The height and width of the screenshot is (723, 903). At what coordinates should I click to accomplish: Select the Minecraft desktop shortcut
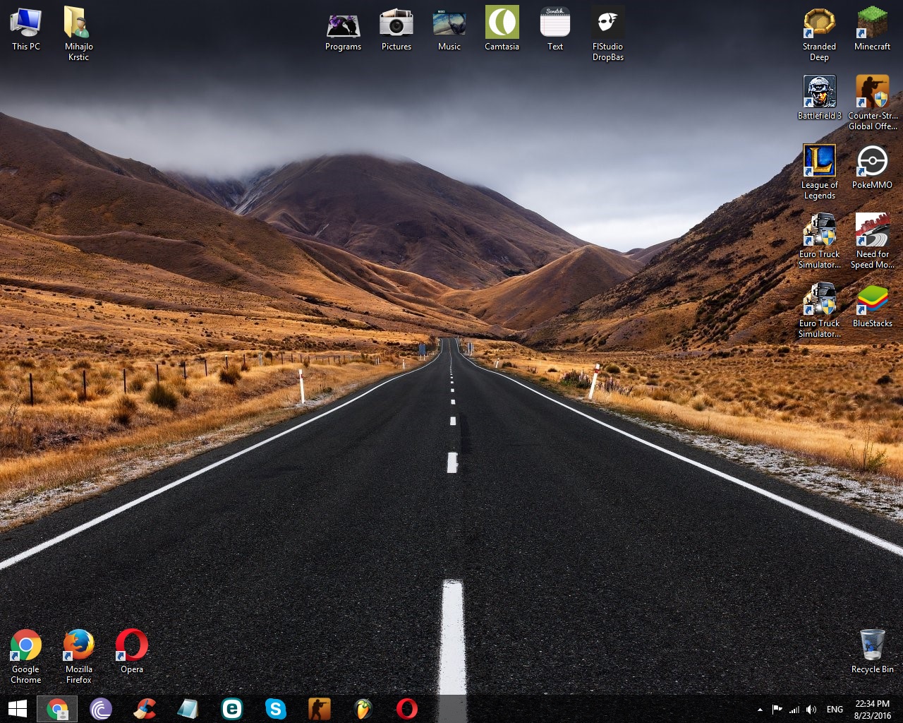coord(873,29)
